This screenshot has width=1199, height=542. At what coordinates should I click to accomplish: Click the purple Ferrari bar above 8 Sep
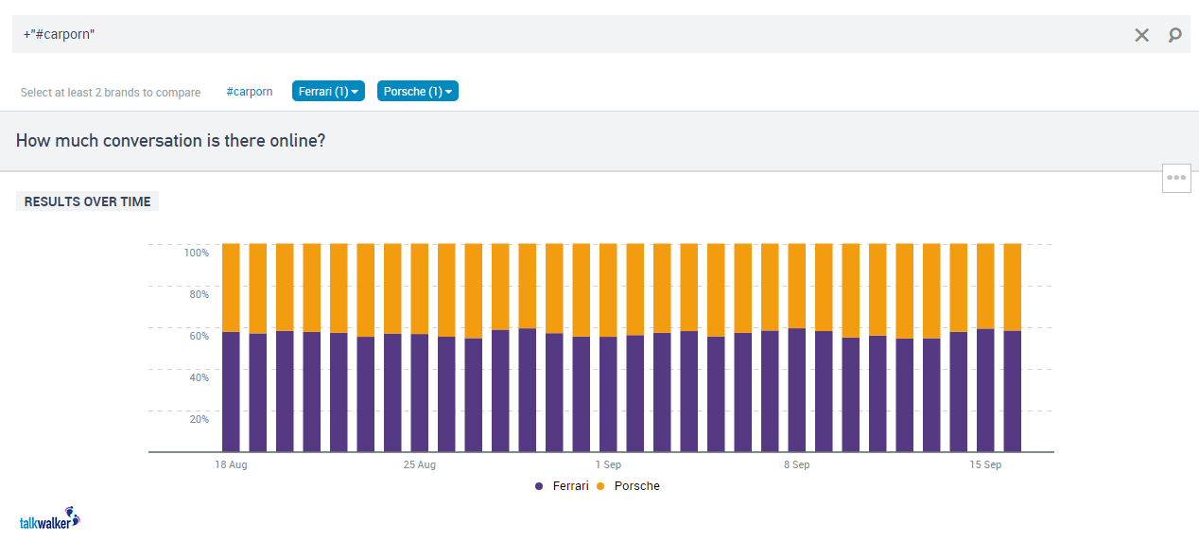point(797,390)
